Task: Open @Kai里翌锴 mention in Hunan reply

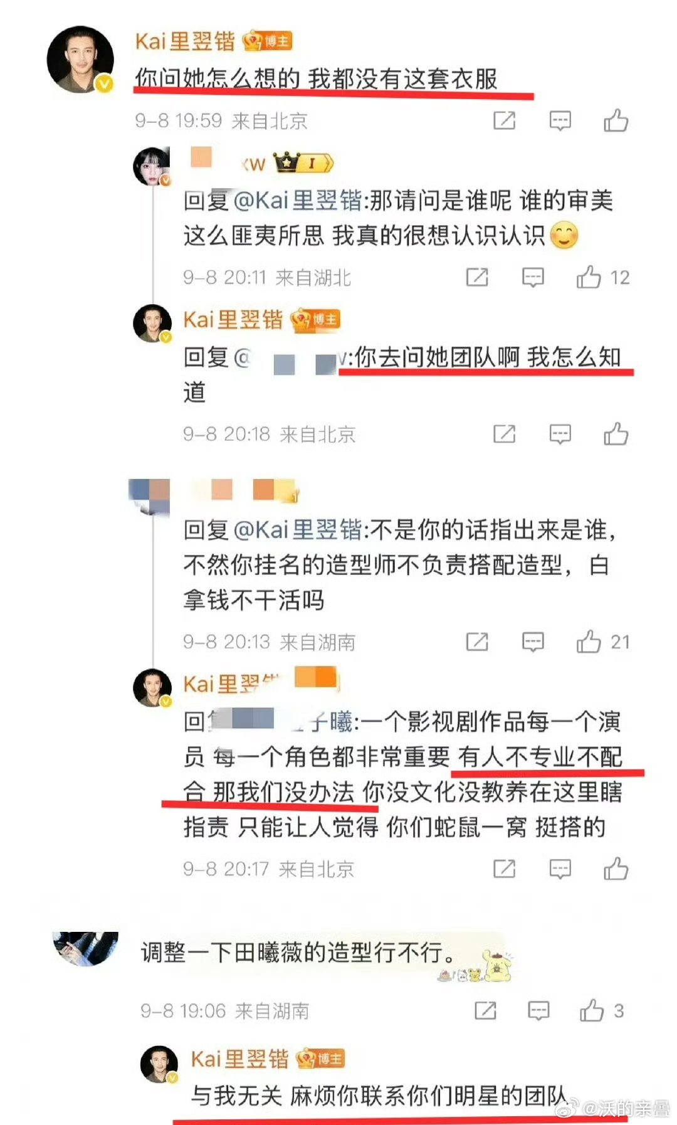Action: 298,530
